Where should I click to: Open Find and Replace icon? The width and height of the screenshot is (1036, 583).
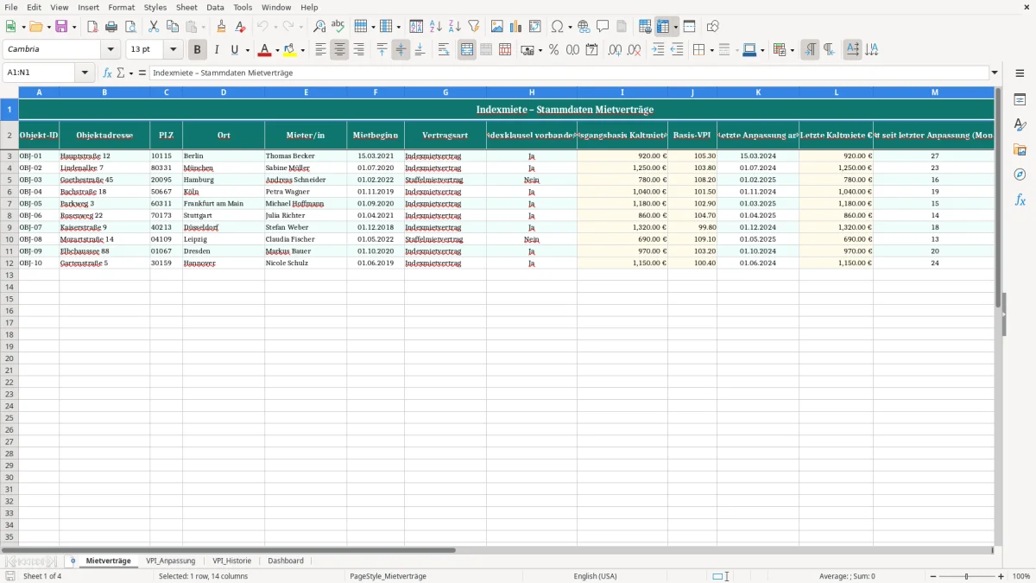pos(319,27)
